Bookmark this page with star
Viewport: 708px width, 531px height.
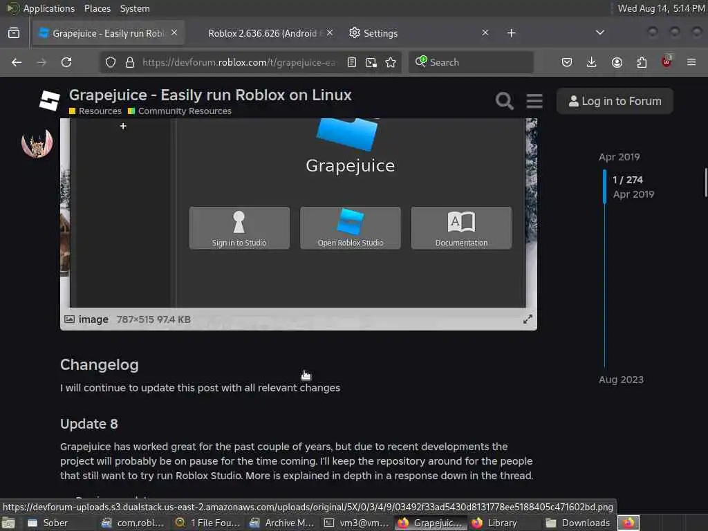coord(391,62)
